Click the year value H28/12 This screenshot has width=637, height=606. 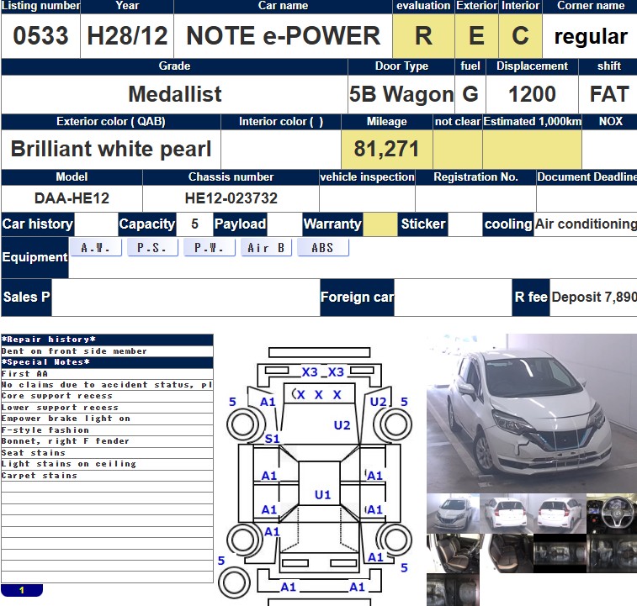(127, 35)
